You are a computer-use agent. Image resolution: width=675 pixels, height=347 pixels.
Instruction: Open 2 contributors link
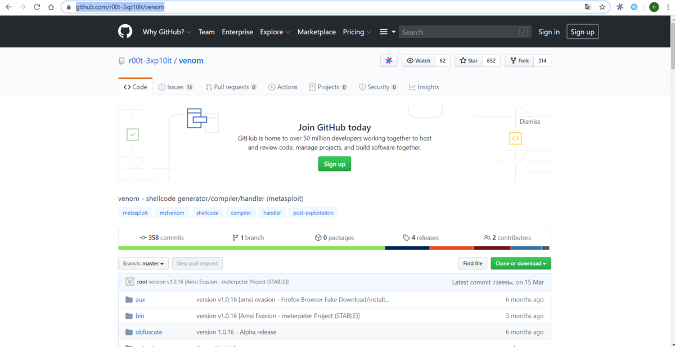point(507,237)
